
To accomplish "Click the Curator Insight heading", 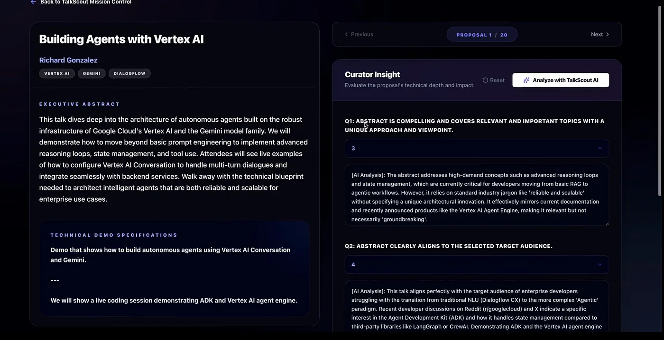I will [372, 74].
